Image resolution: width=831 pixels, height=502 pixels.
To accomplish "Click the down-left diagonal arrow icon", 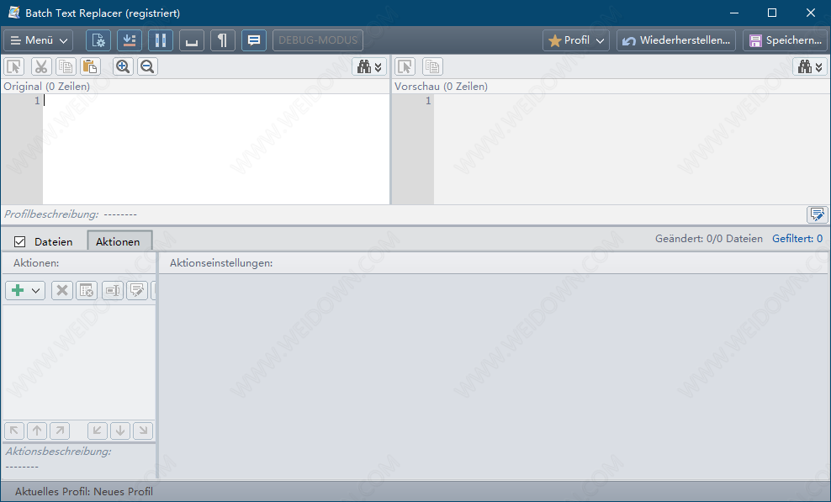I will coord(98,431).
